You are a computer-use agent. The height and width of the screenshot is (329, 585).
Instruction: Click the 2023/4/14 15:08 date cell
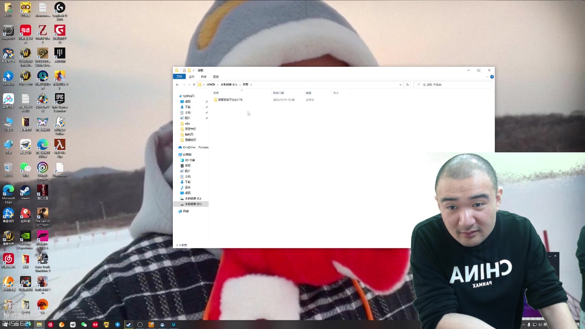point(284,100)
